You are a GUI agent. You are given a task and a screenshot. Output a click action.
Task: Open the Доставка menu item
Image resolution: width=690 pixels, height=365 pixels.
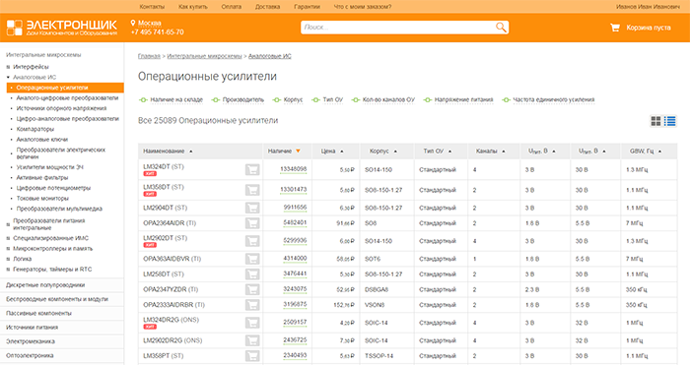[x=267, y=7]
